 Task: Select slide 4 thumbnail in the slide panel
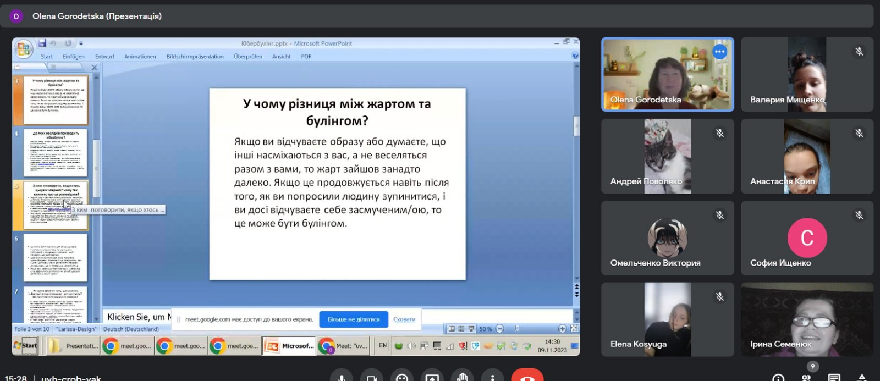[x=55, y=153]
